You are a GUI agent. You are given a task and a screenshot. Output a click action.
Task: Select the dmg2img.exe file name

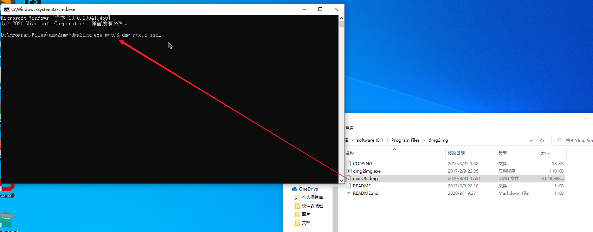pos(367,171)
